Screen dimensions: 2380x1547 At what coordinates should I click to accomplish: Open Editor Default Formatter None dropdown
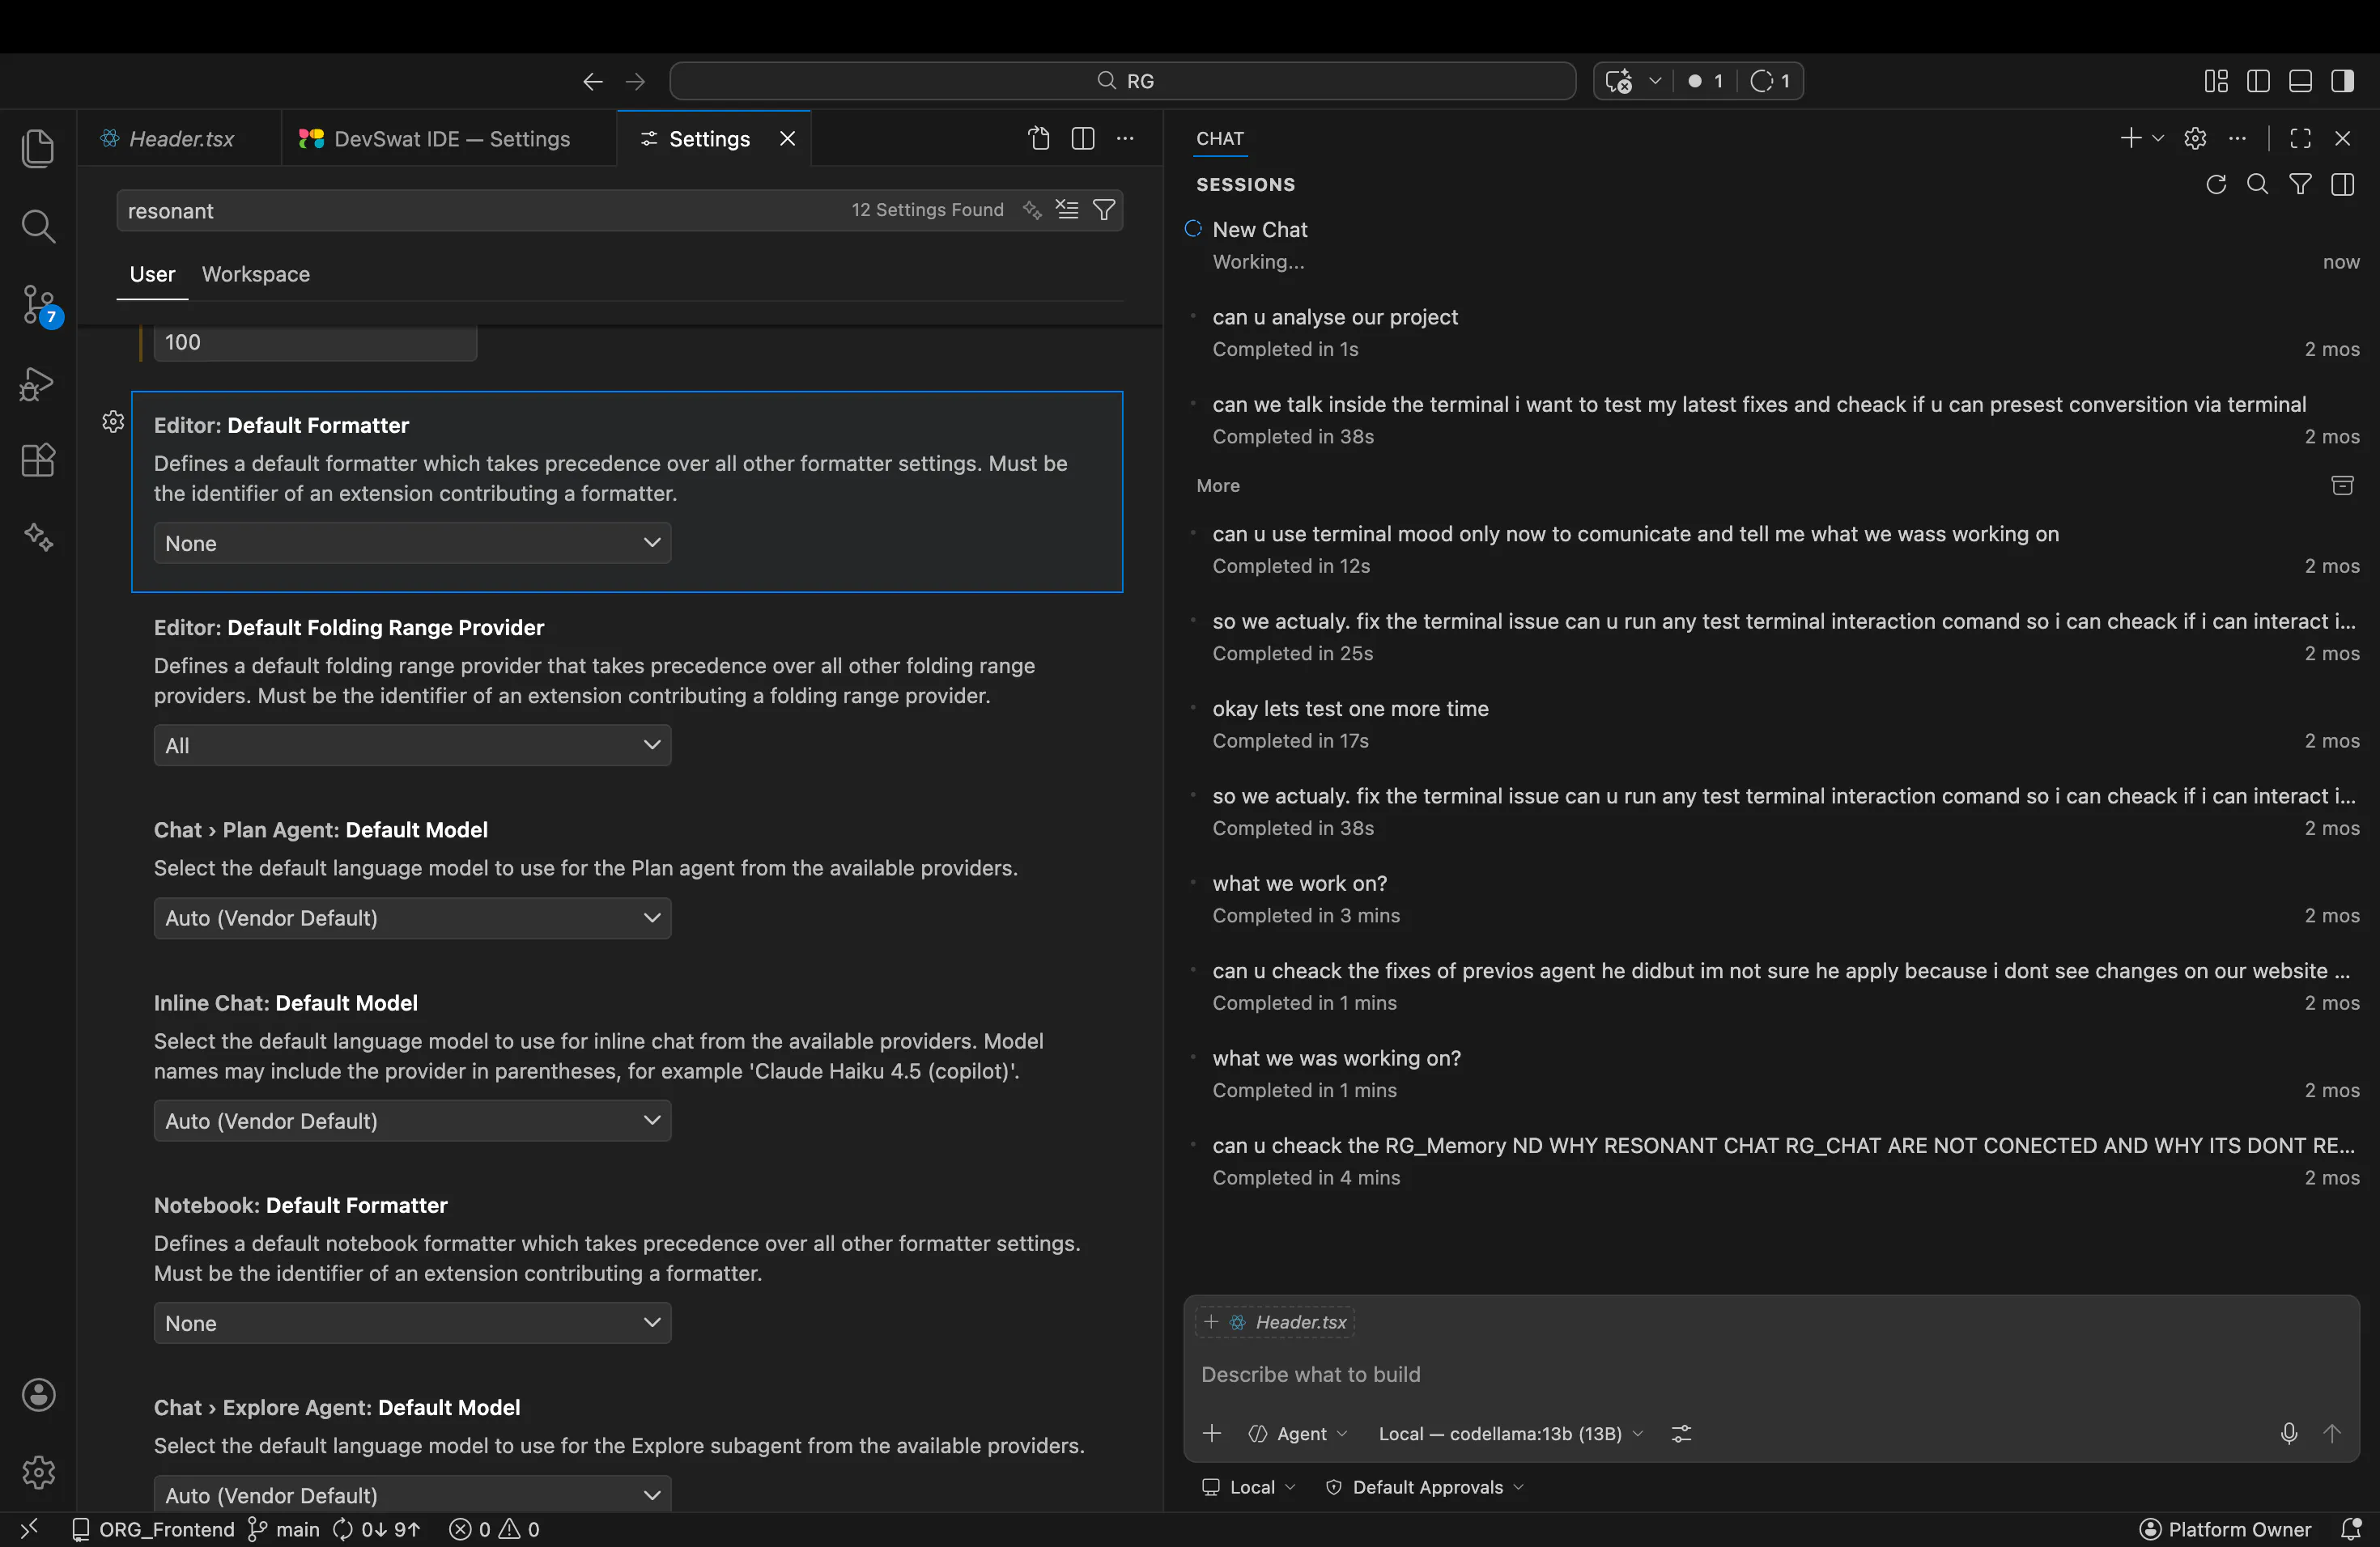click(412, 543)
